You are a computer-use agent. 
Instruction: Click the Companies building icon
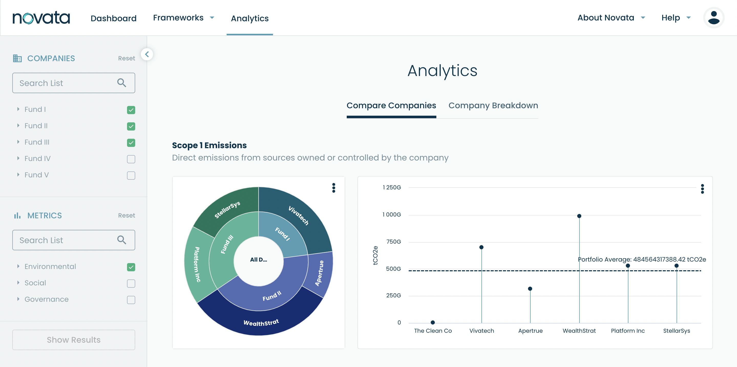coord(17,58)
